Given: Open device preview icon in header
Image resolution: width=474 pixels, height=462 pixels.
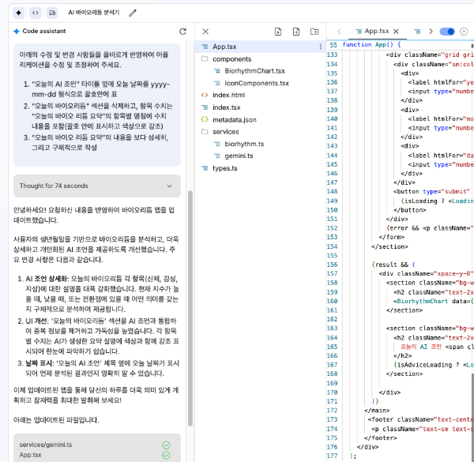Looking at the screenshot, I should (x=52, y=13).
